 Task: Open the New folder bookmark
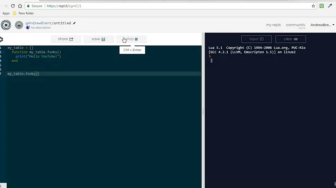coord(23,13)
